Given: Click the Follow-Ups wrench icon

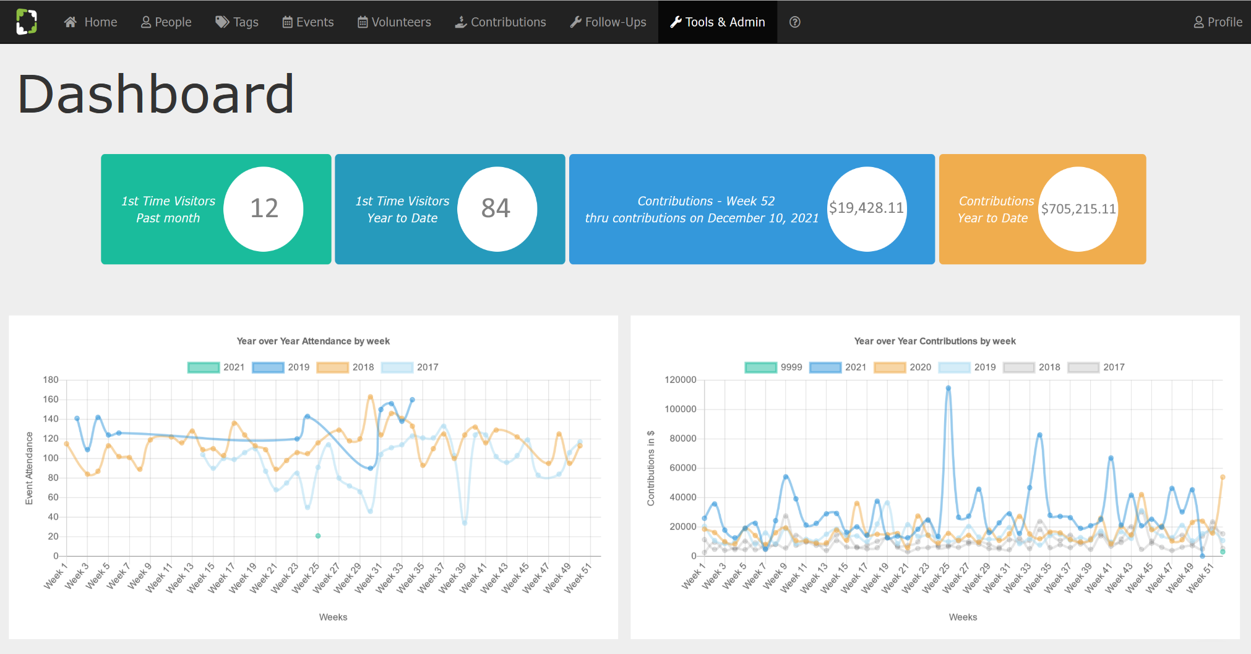Looking at the screenshot, I should pos(575,22).
